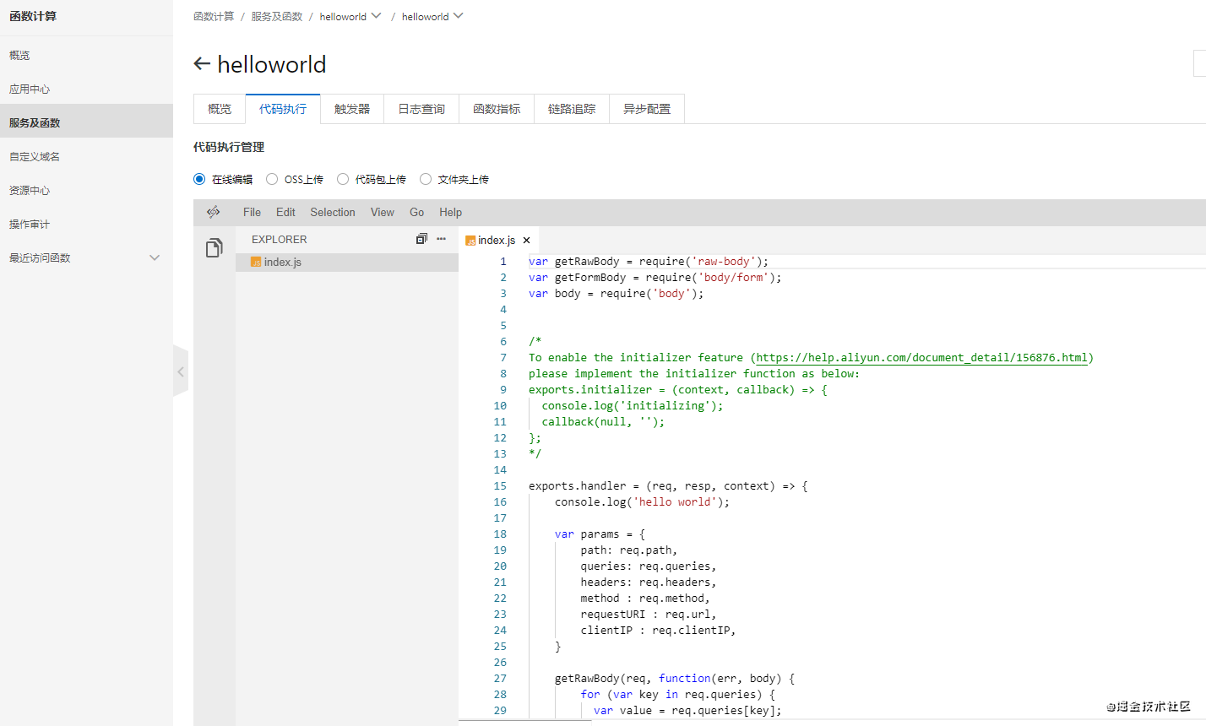Click the EXPLORER panel header
This screenshot has width=1206, height=726.
[280, 239]
